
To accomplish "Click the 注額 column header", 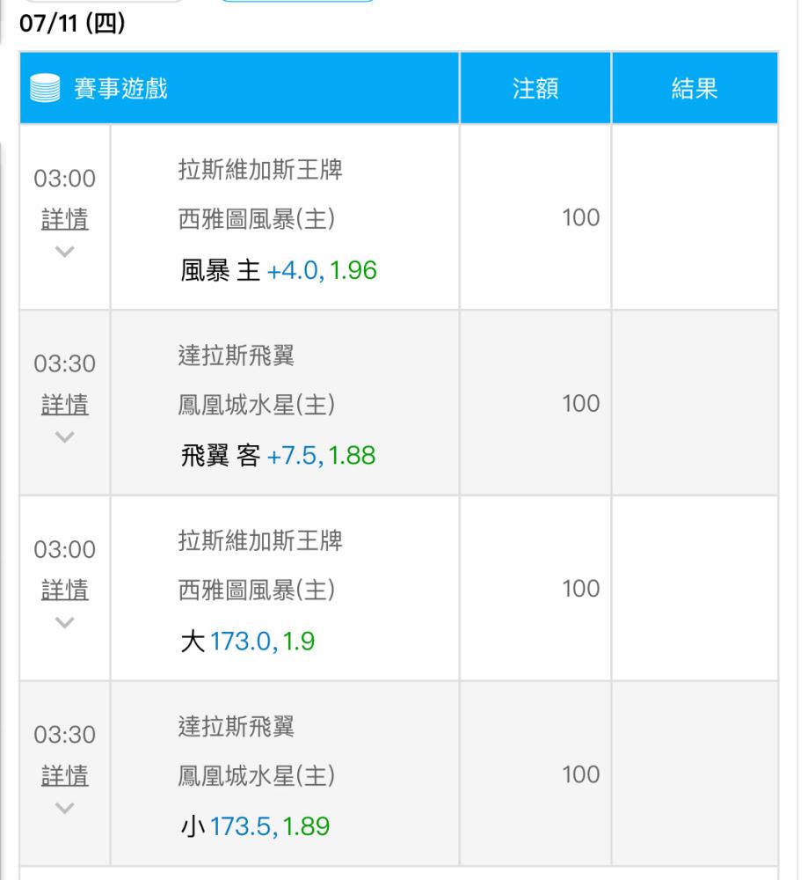I will pos(535,89).
